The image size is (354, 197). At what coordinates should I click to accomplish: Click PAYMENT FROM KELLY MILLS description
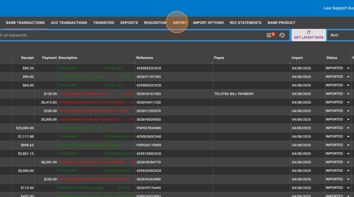coord(83,128)
